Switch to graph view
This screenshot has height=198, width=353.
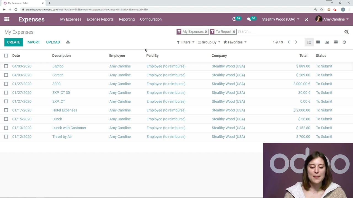click(327, 42)
